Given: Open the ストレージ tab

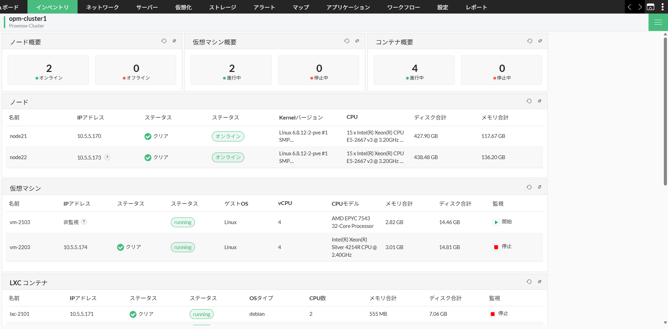Looking at the screenshot, I should point(223,7).
